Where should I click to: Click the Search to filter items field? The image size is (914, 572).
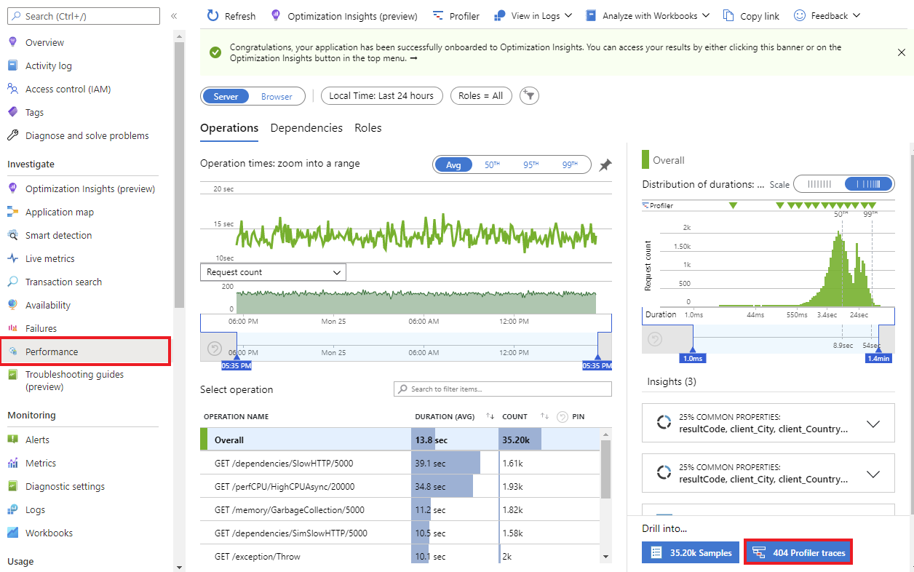click(x=502, y=389)
